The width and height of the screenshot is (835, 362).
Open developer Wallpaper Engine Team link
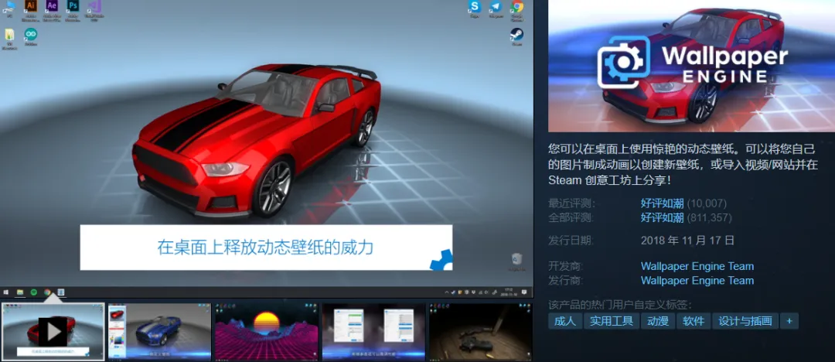tap(697, 266)
